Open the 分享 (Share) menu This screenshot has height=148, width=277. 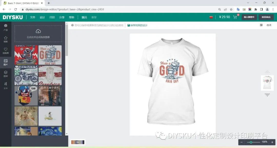pyautogui.click(x=62, y=17)
